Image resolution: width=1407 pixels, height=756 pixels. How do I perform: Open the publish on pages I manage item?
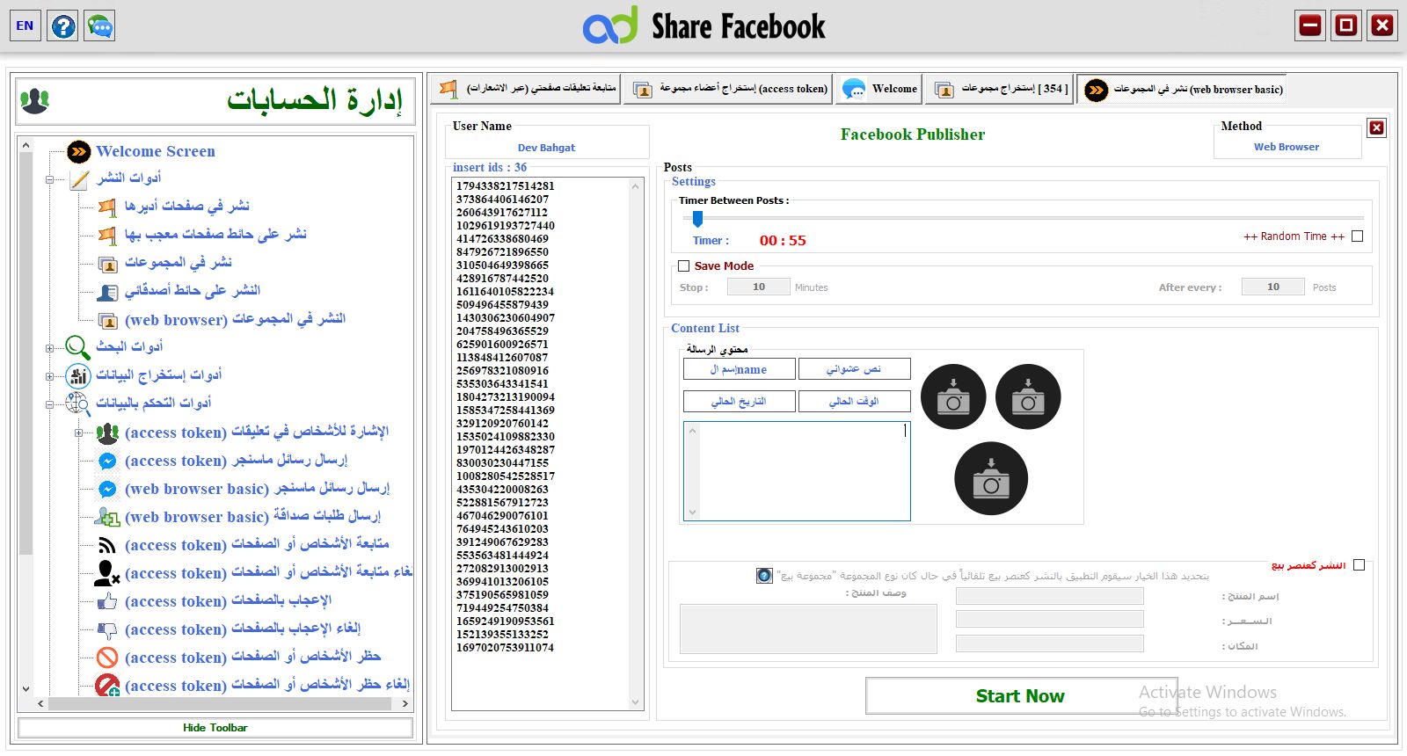point(186,207)
